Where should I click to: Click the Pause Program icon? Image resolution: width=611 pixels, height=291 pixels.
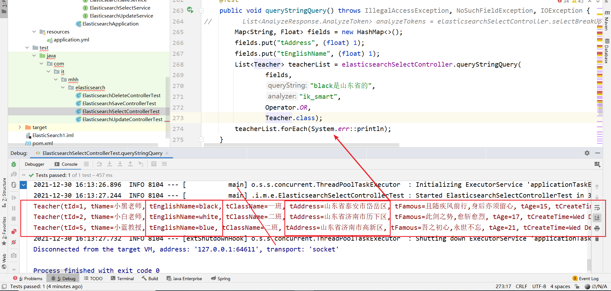click(14, 208)
